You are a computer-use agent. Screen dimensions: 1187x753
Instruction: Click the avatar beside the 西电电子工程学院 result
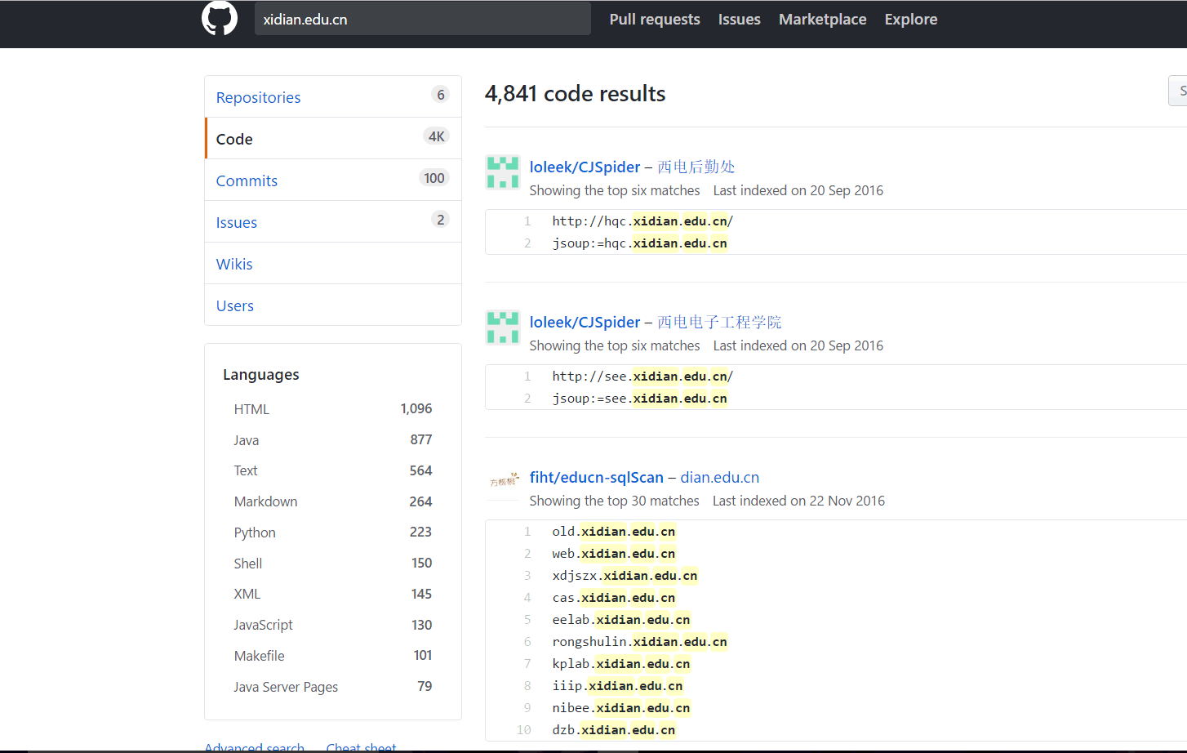(x=503, y=327)
